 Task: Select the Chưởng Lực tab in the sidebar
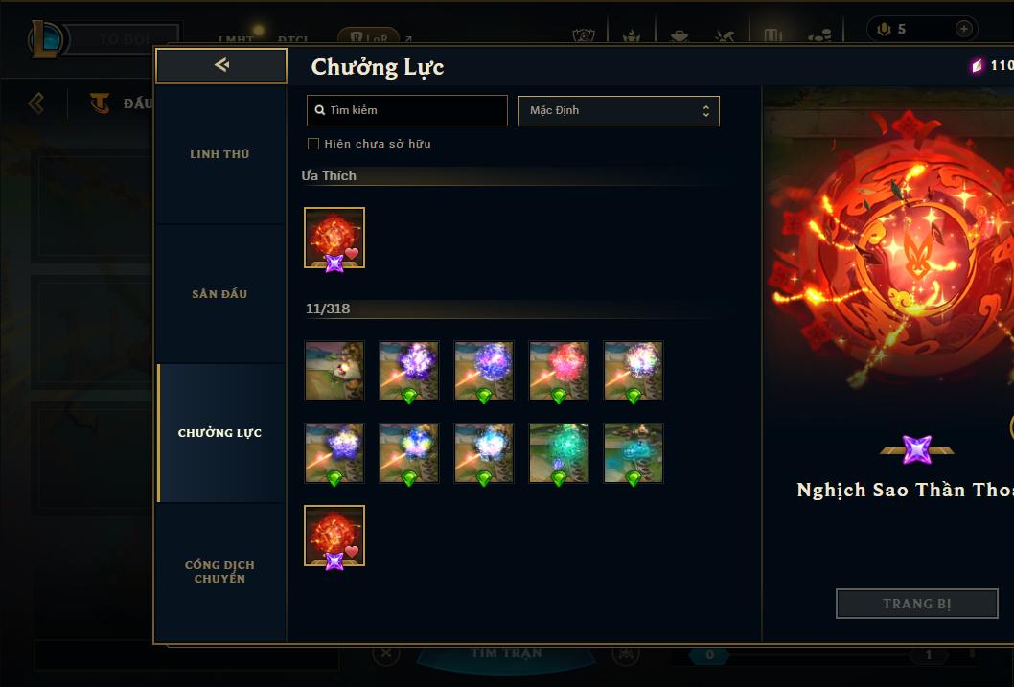[219, 433]
